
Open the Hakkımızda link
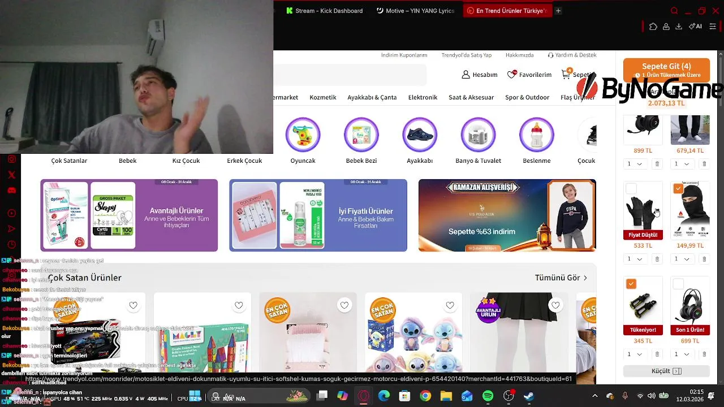(x=520, y=55)
